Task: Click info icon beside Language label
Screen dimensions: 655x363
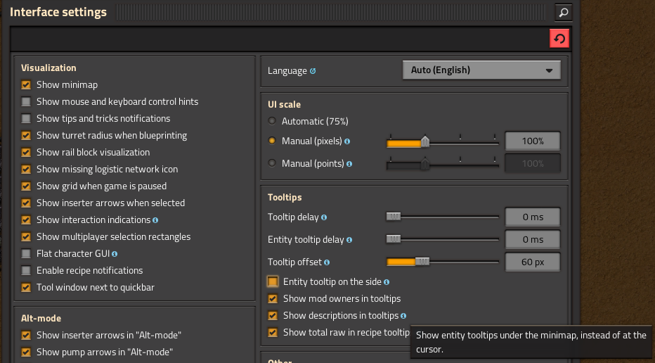Action: [x=313, y=70]
